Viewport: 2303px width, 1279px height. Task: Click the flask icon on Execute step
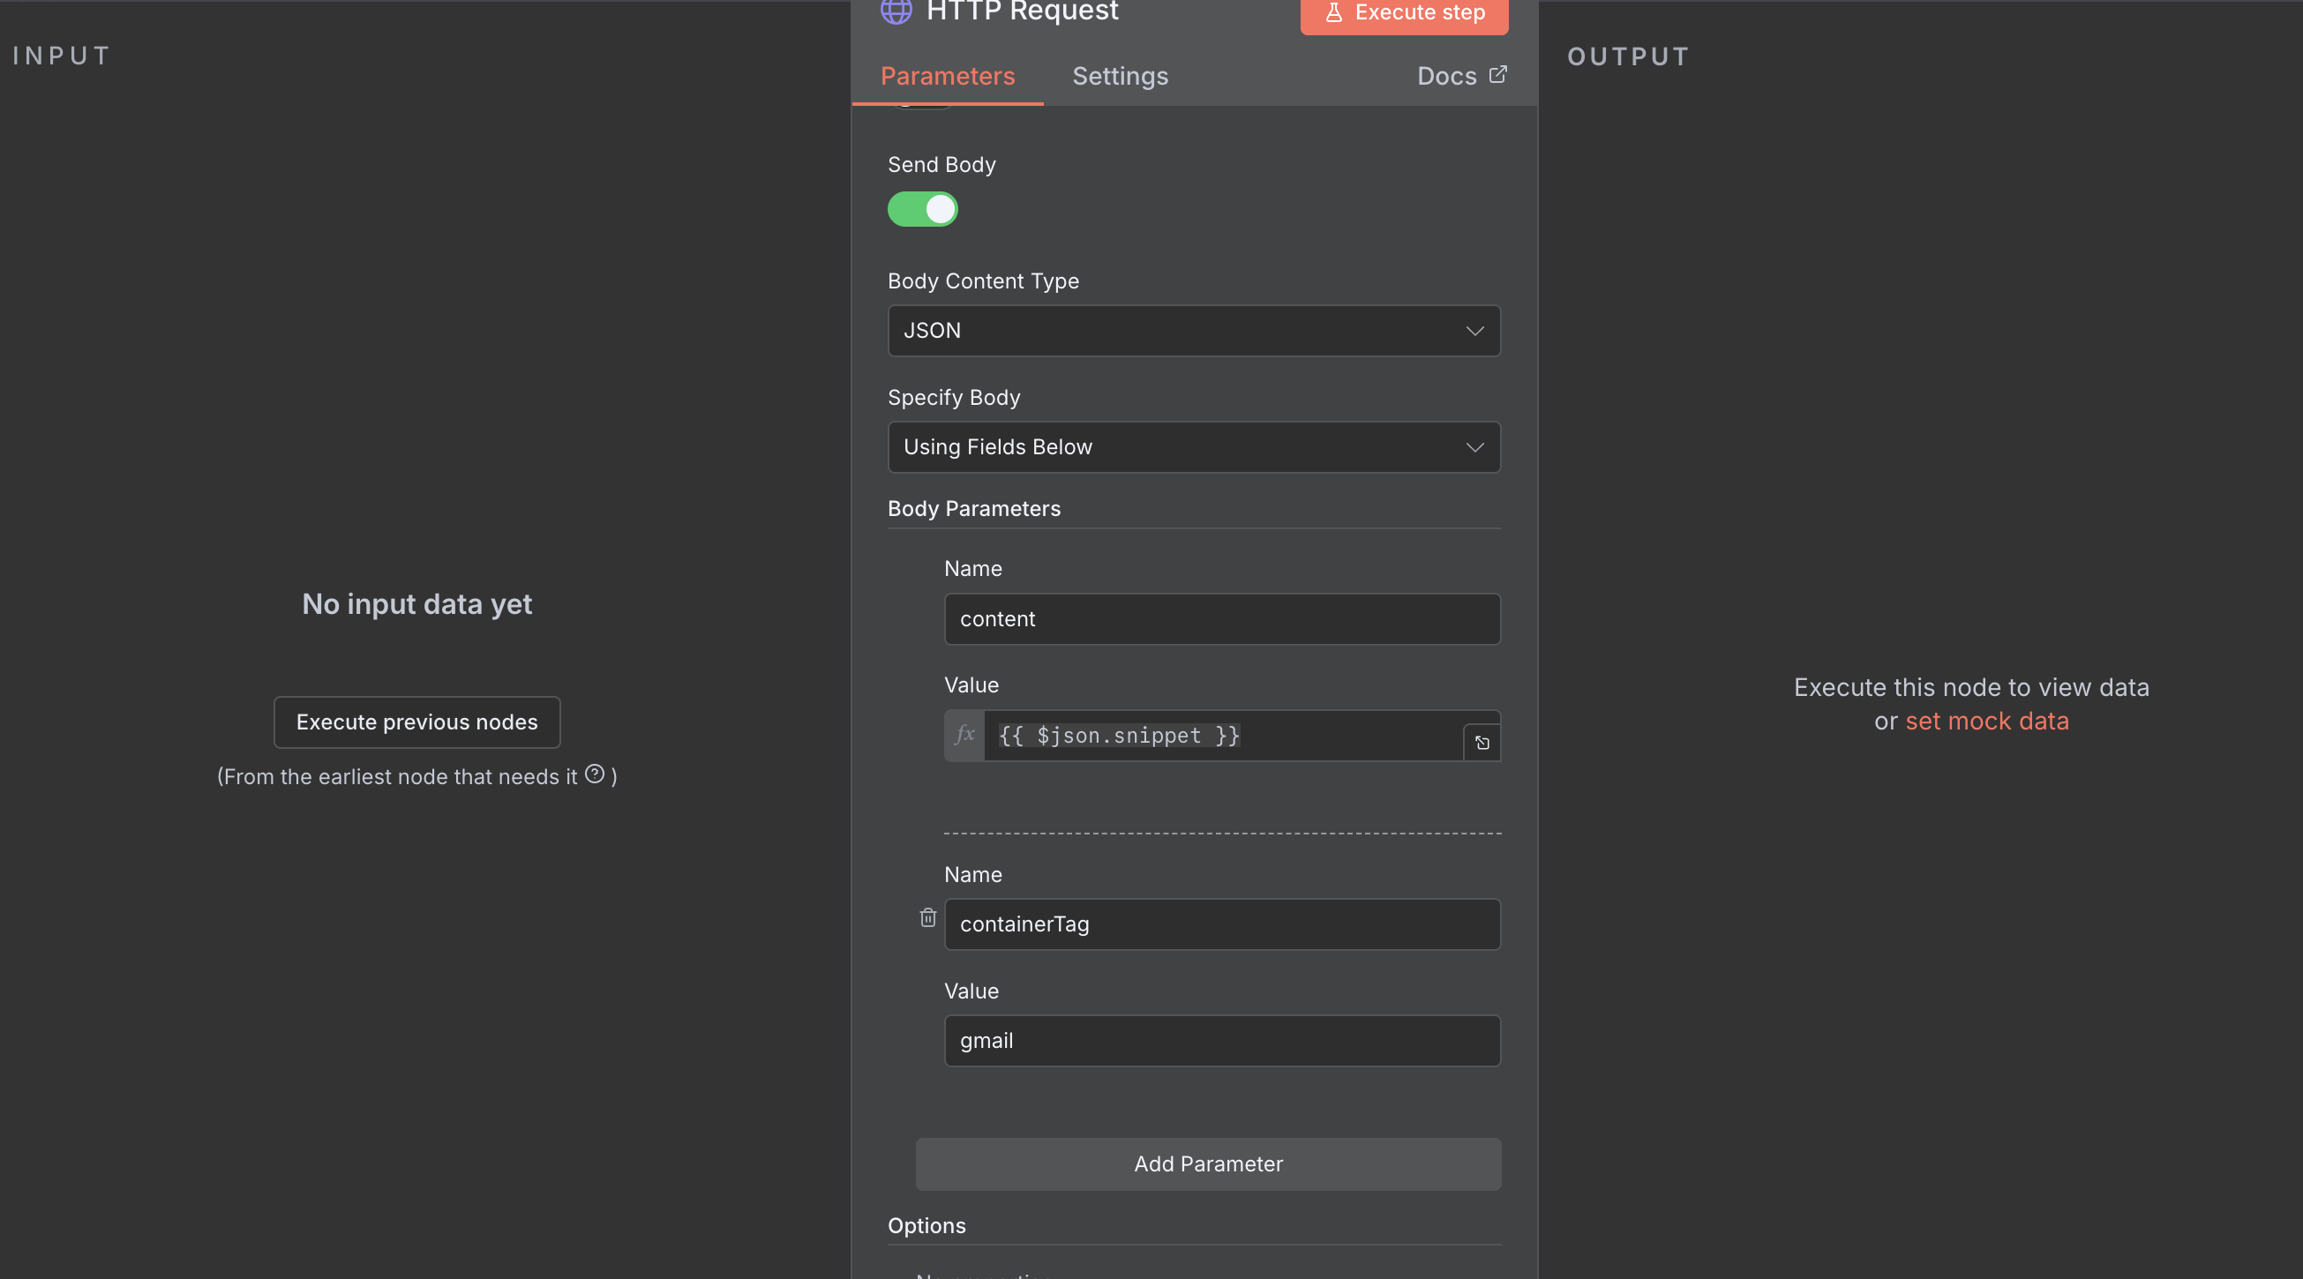coord(1333,12)
